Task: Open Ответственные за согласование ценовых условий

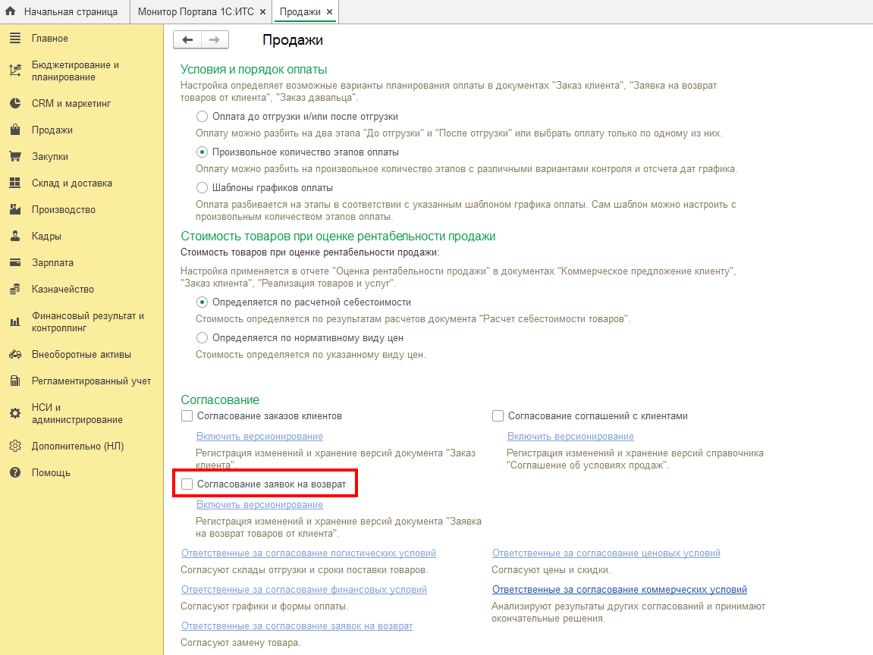Action: pyautogui.click(x=606, y=553)
